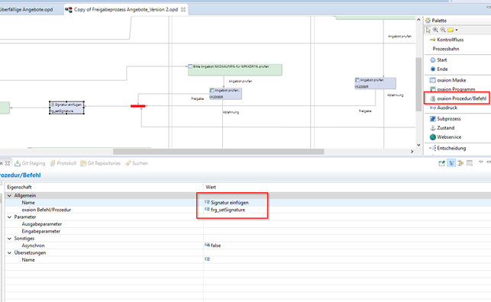Screen dimensions: 491x302
Task: Select the oxaion Programm palette item
Action: tap(452, 89)
